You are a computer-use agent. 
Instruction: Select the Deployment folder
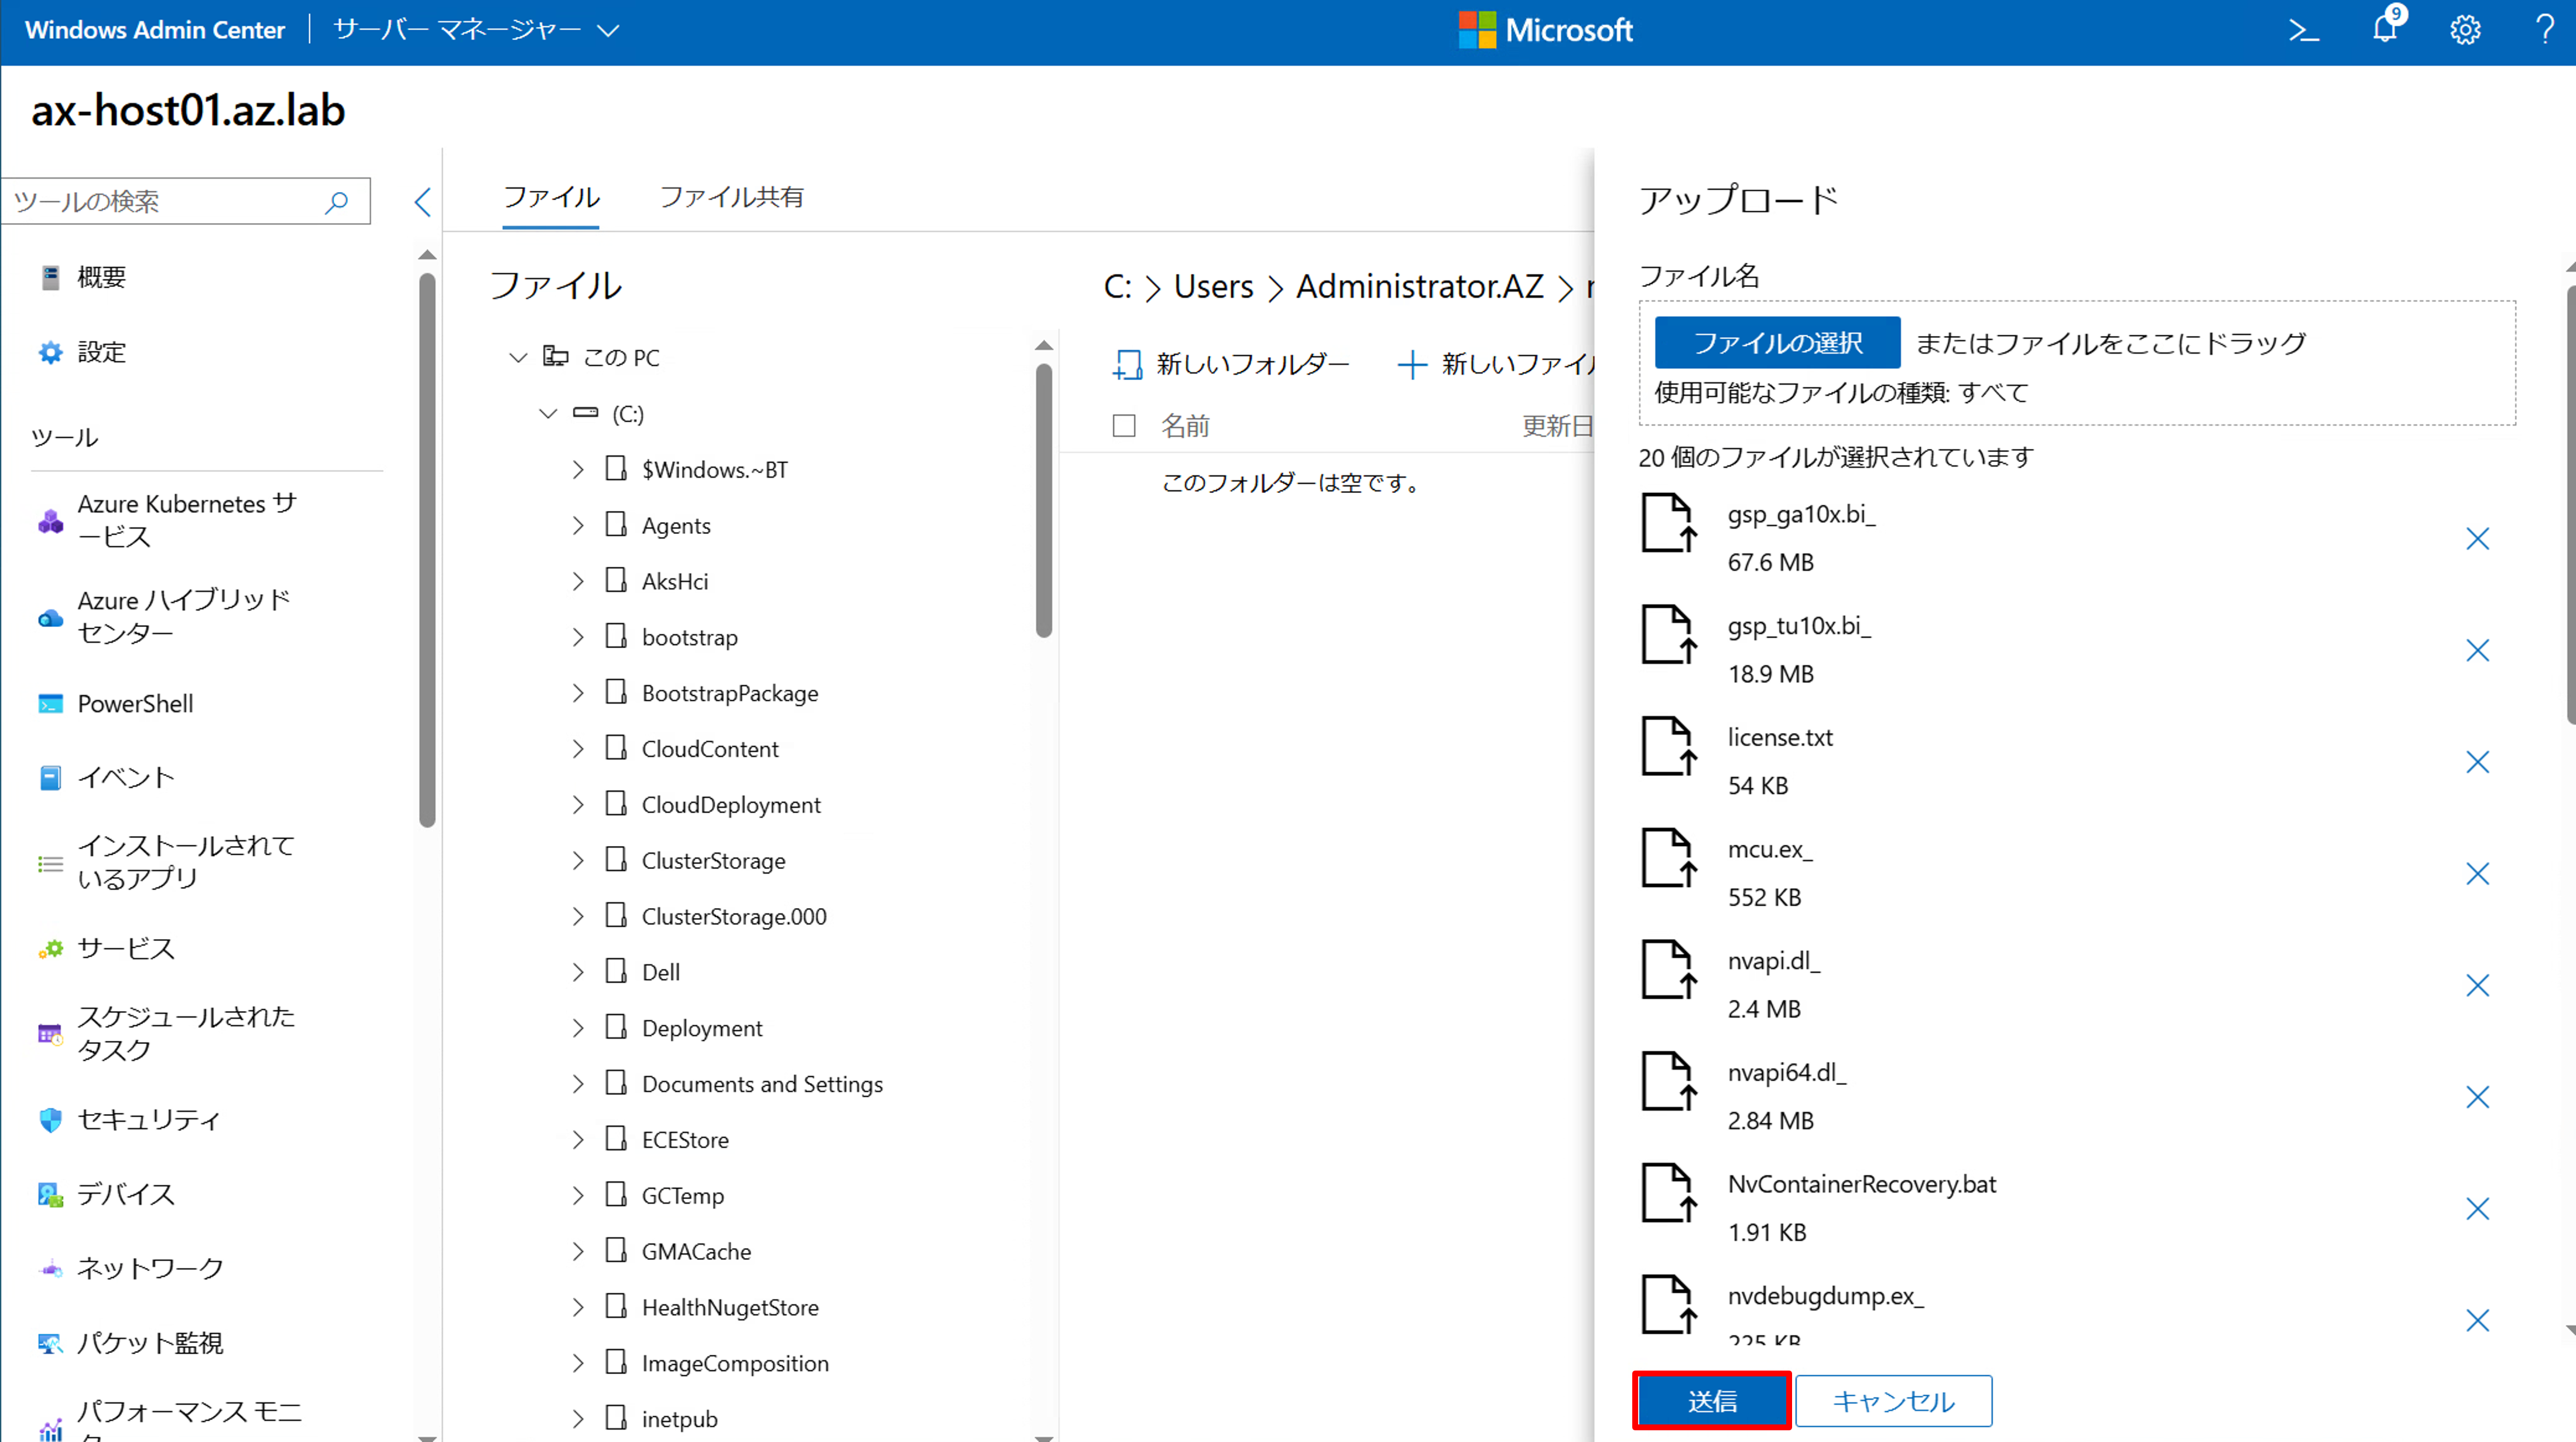(x=702, y=1028)
